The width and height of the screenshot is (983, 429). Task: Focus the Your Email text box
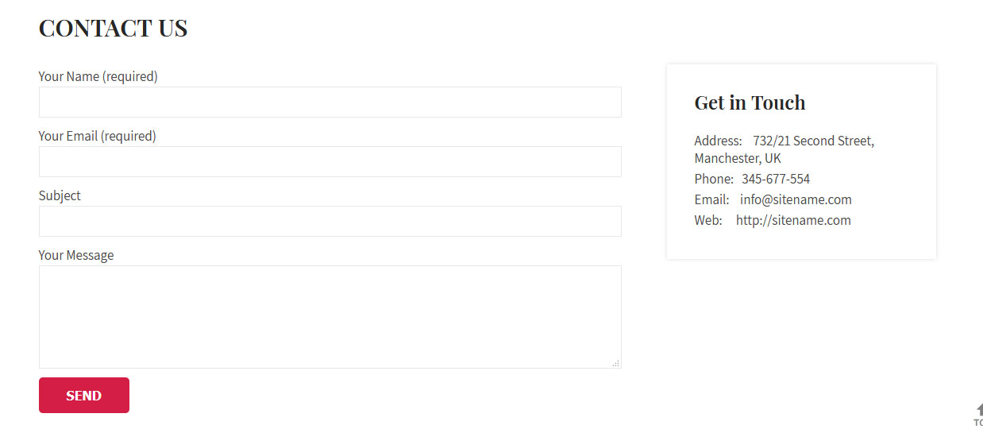(x=330, y=162)
